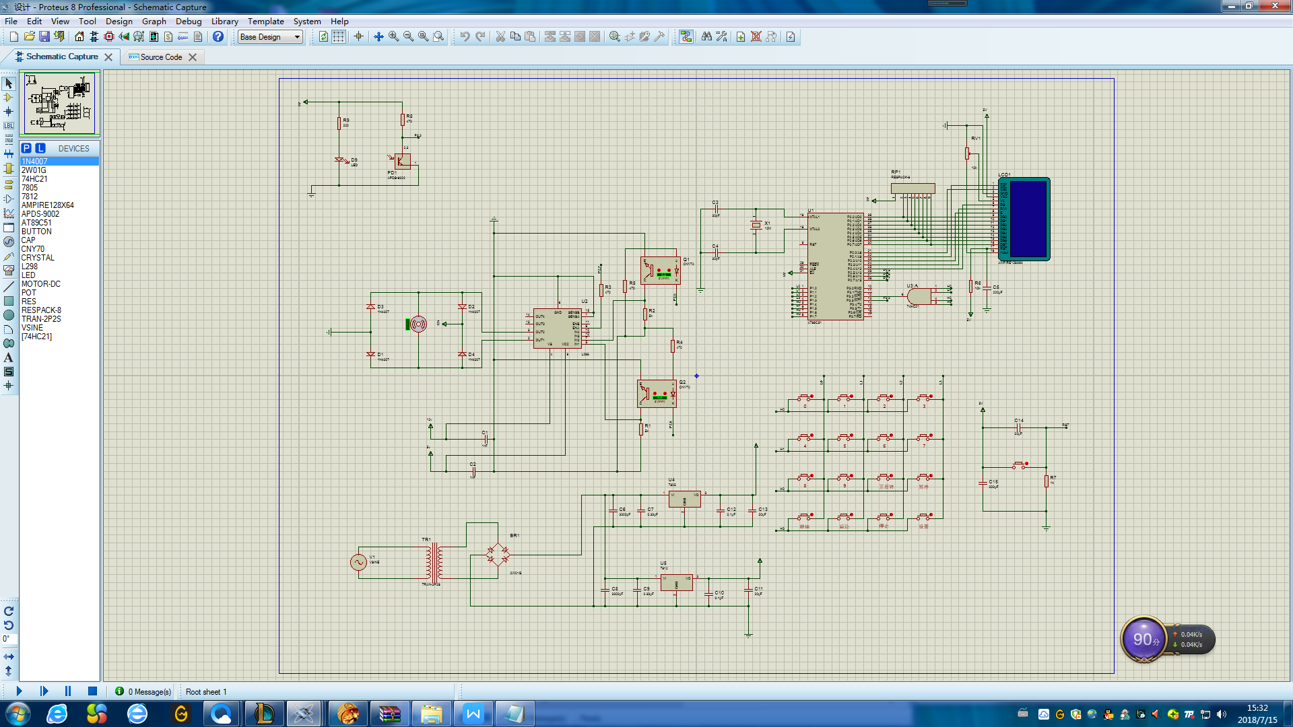Toggle the false origin crosshair
This screenshot has width=1293, height=727.
[x=358, y=37]
